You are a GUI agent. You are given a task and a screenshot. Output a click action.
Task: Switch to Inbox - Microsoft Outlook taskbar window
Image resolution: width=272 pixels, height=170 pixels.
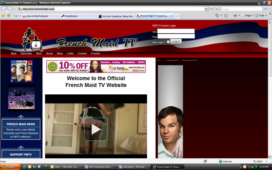coord(65,167)
